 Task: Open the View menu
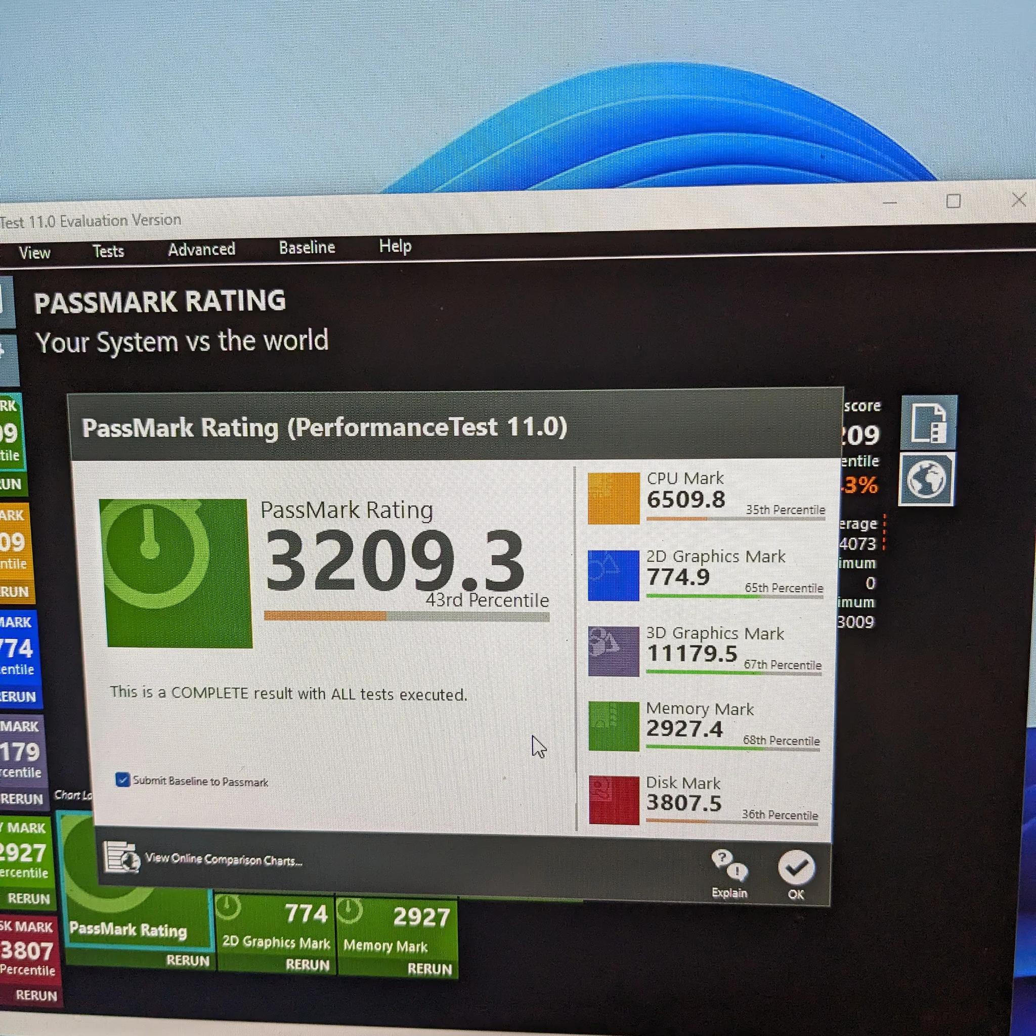coord(34,252)
